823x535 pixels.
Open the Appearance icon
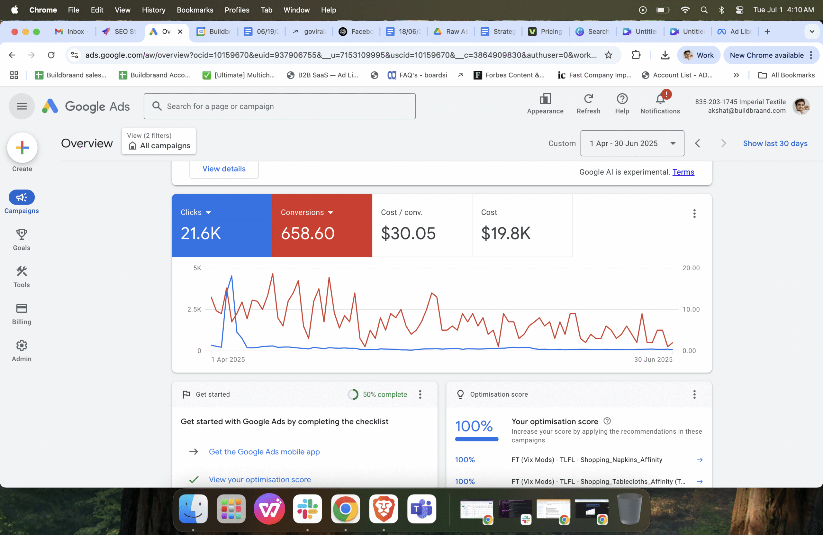coord(545,99)
